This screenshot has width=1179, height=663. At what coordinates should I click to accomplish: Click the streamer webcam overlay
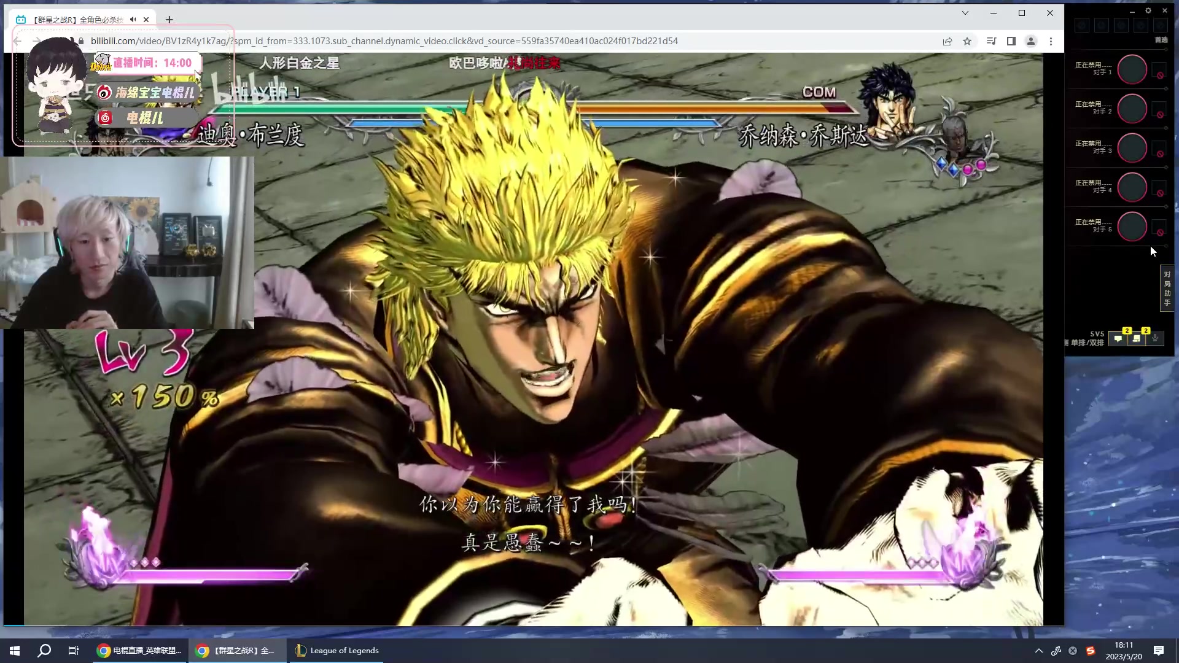click(x=127, y=242)
